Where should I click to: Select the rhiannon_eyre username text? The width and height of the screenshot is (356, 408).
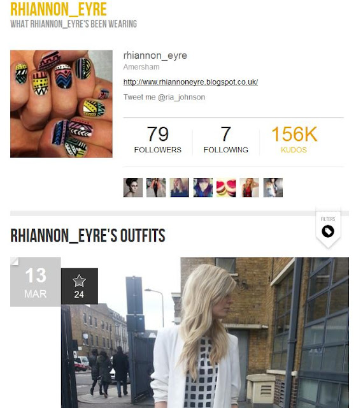point(155,55)
